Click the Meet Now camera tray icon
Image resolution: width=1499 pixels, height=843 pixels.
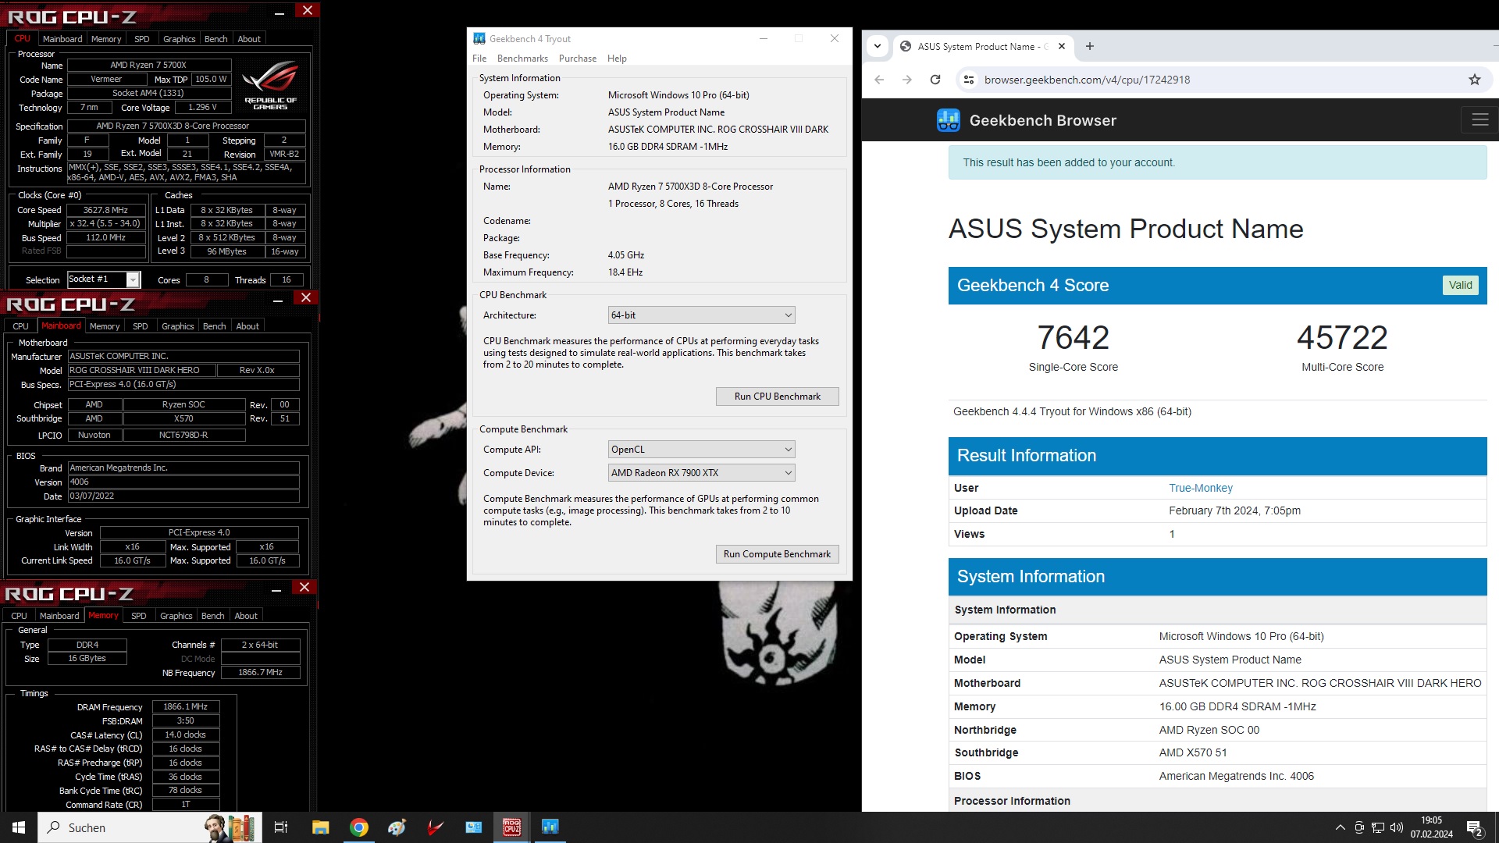click(x=1359, y=827)
